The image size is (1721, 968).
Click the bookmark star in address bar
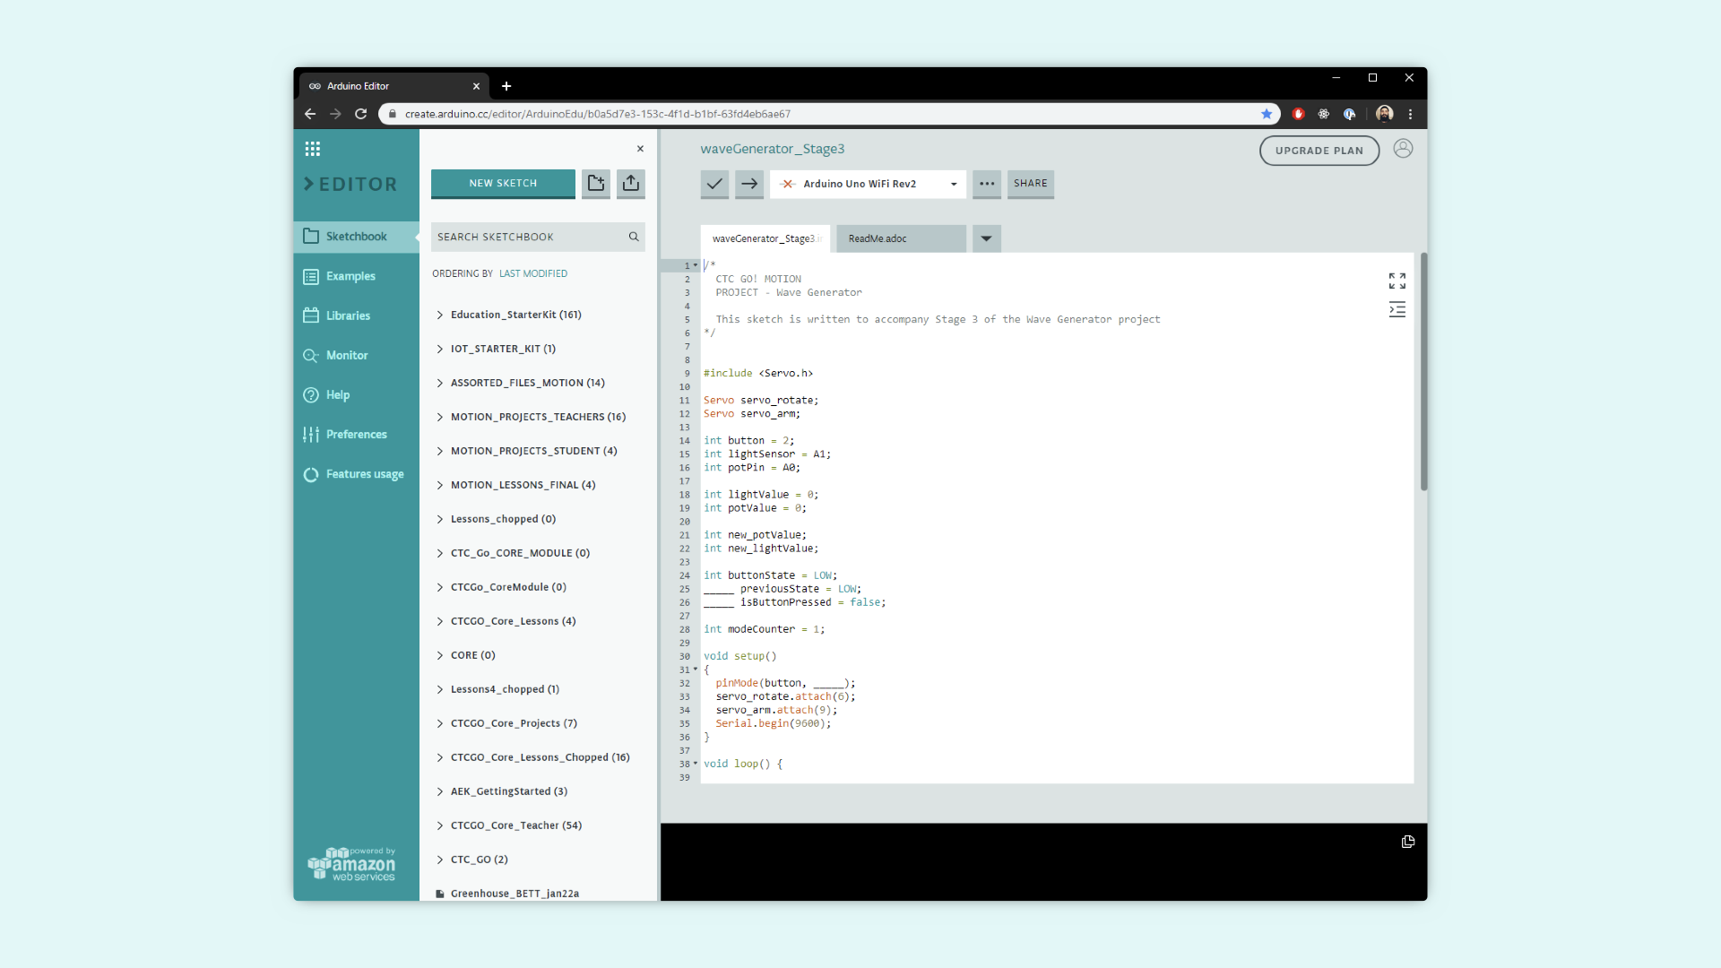[x=1266, y=114]
